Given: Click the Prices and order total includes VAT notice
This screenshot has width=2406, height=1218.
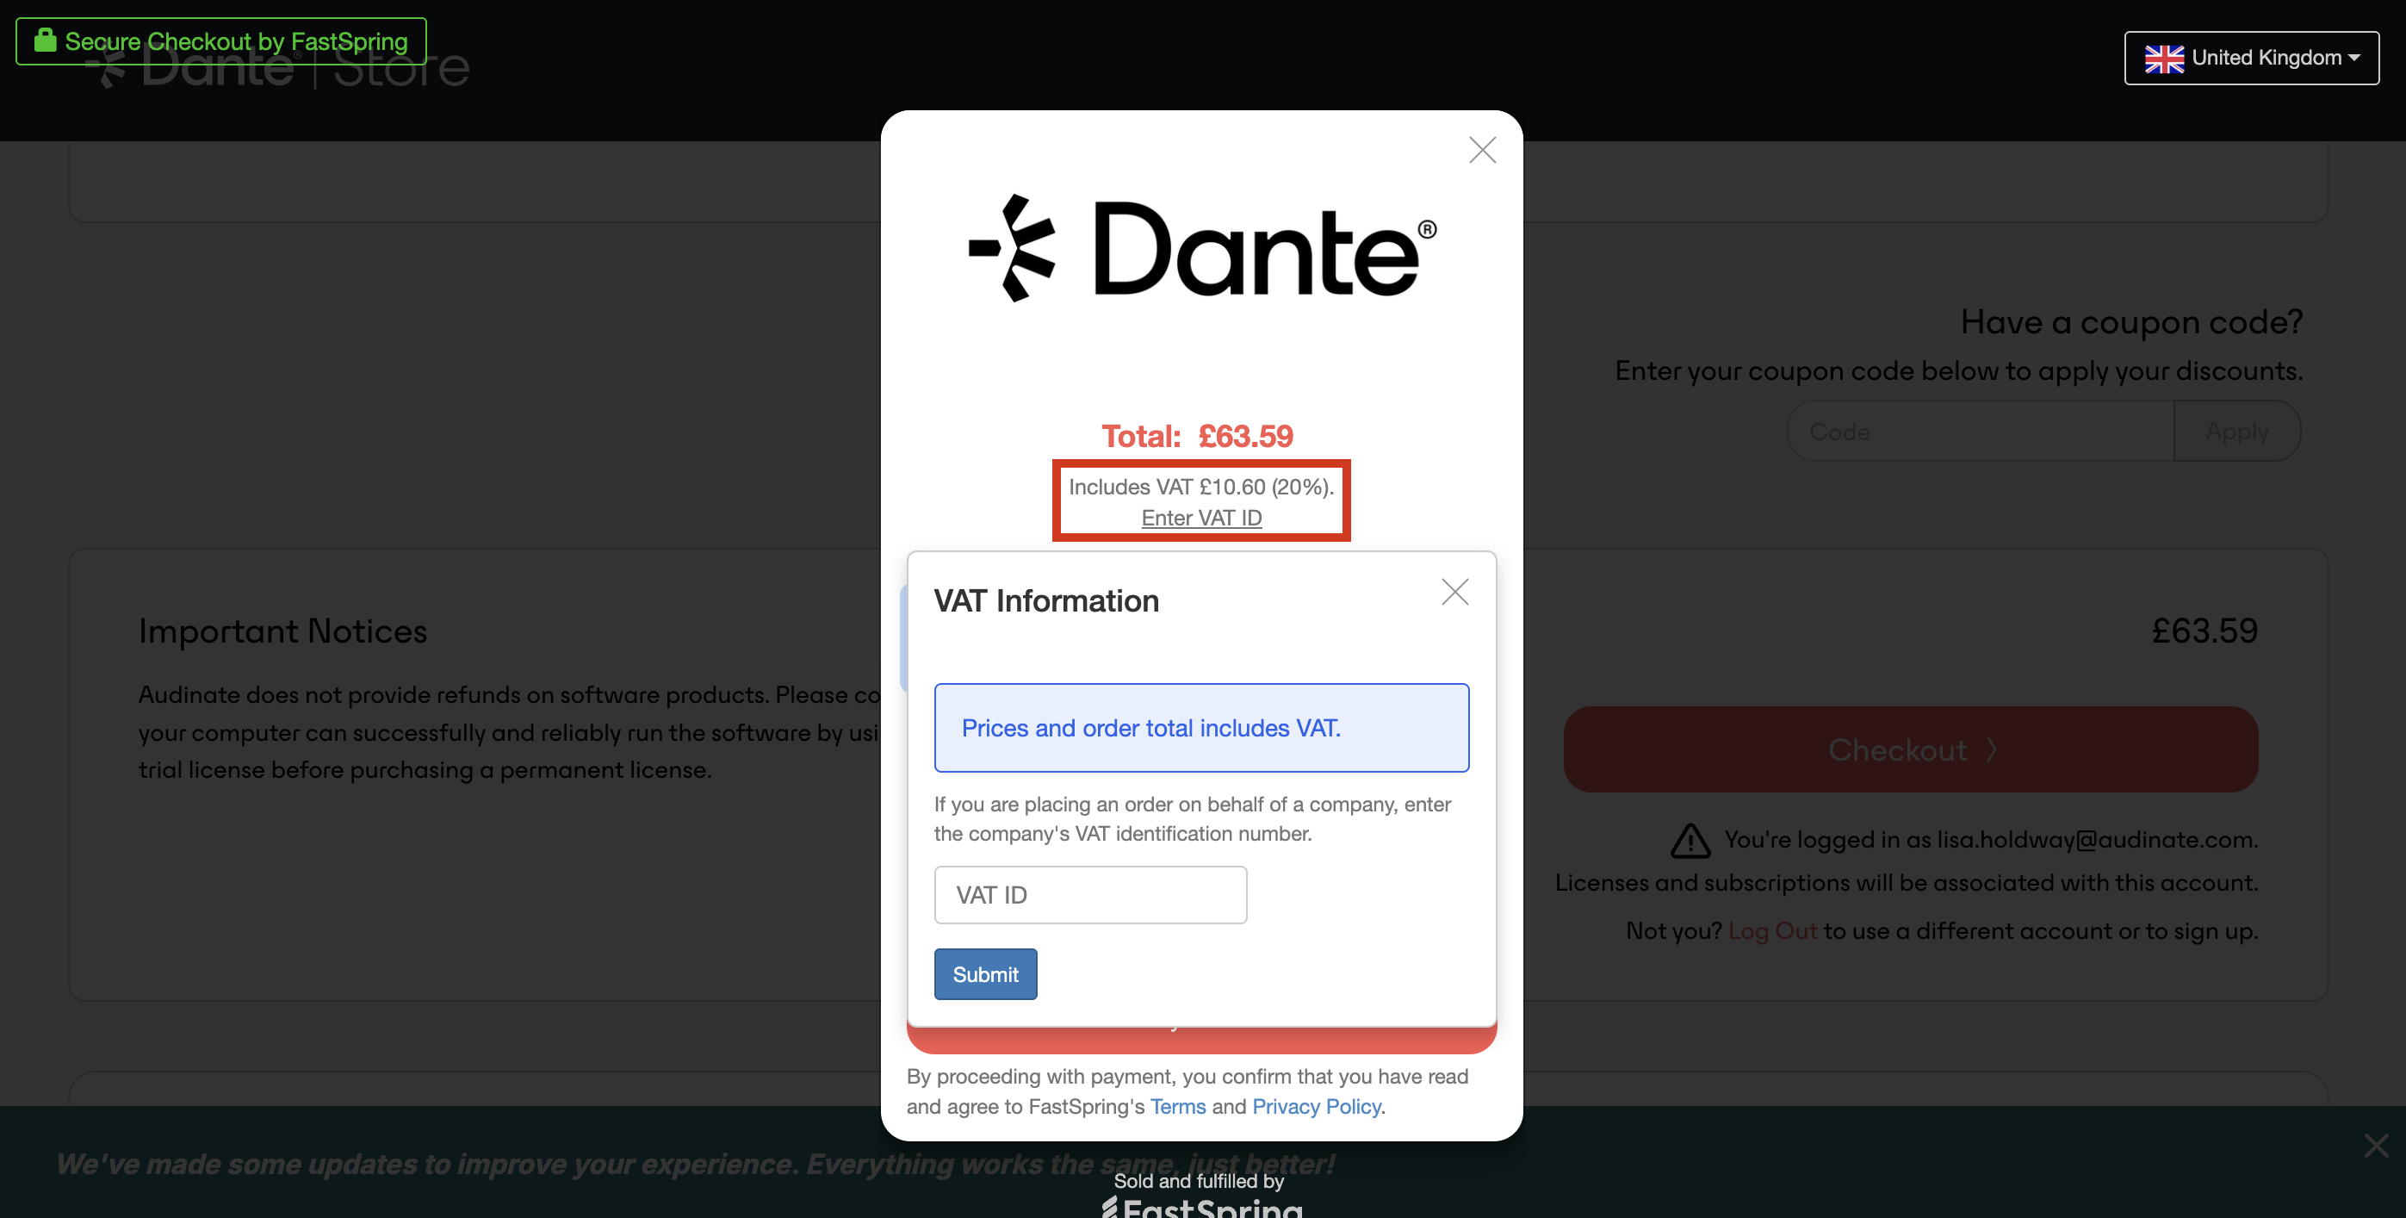Looking at the screenshot, I should 1201,728.
